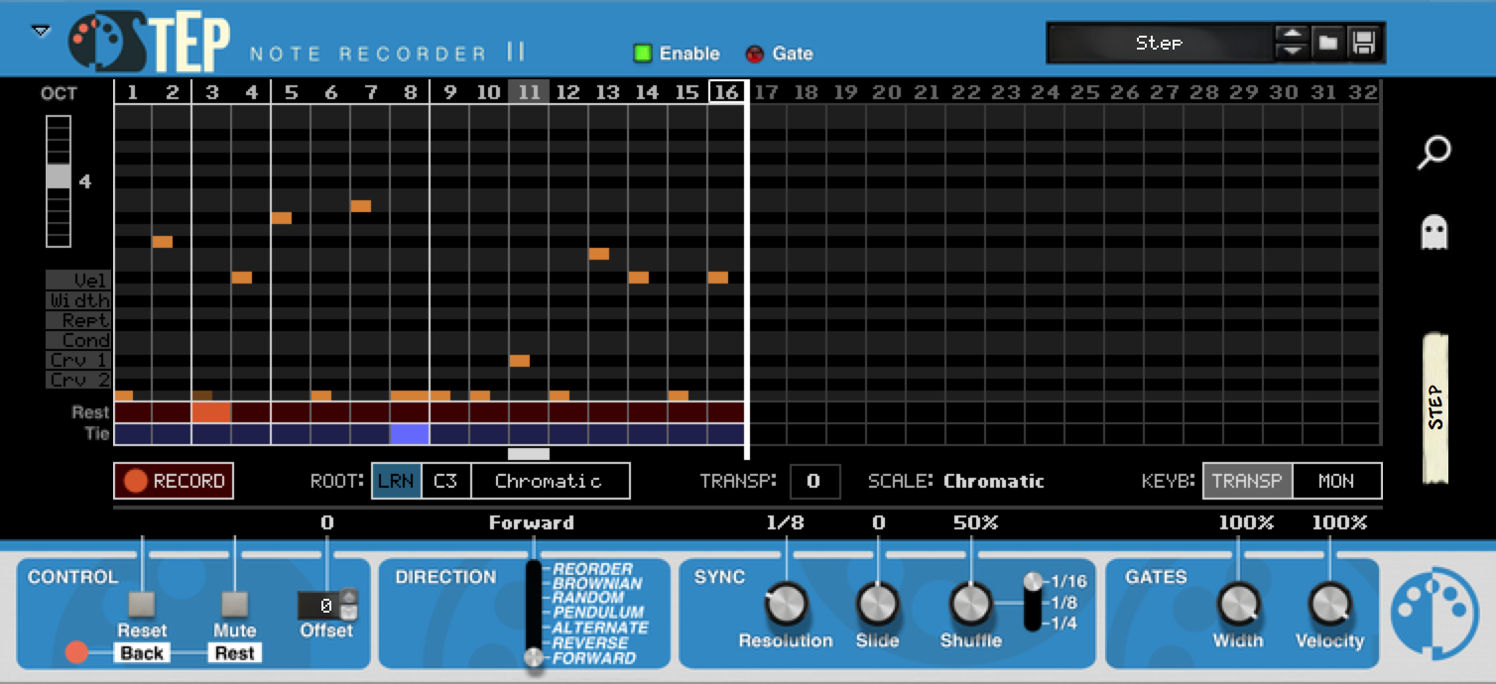1496x684 pixels.
Task: Save patch with floppy disk icon
Action: pos(1363,43)
